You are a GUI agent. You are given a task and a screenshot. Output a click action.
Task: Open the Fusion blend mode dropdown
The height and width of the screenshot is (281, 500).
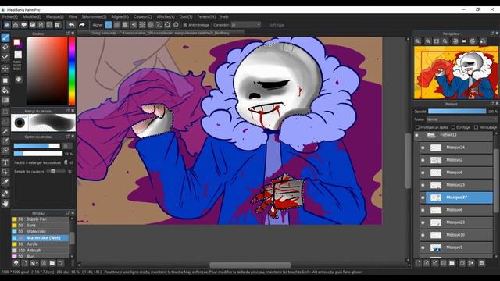coord(462,119)
